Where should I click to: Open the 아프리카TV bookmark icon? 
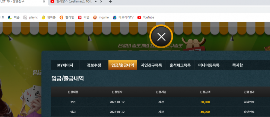pos(115,17)
